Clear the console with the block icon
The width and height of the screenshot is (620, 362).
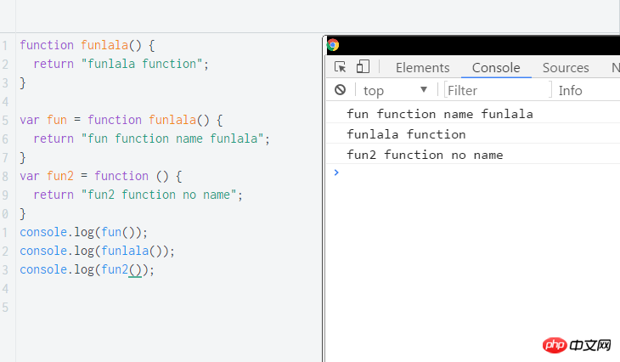(x=340, y=90)
